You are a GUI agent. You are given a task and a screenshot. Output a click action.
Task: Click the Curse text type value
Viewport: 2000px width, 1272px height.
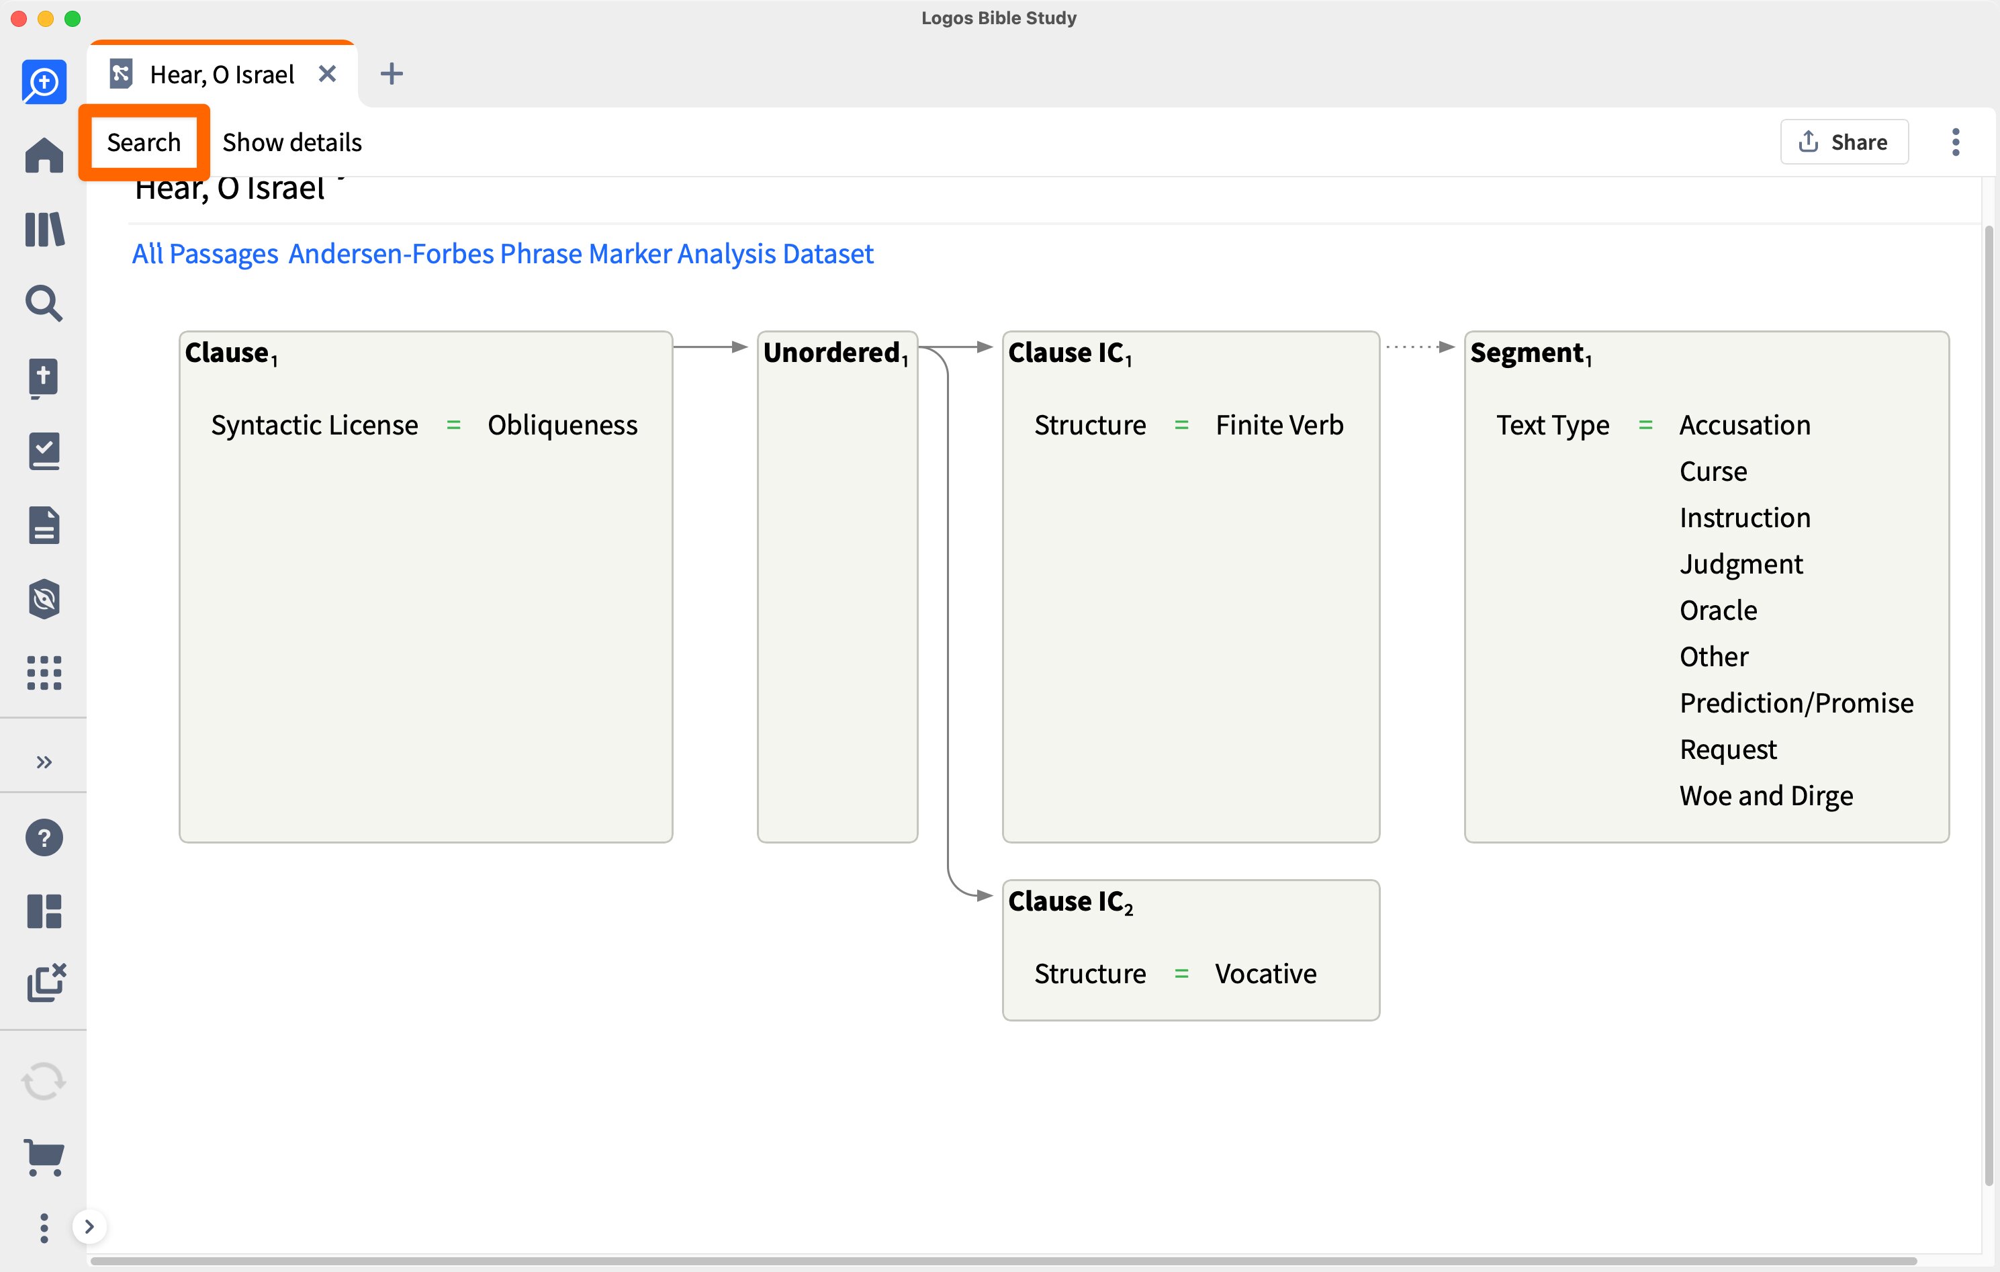coord(1713,471)
